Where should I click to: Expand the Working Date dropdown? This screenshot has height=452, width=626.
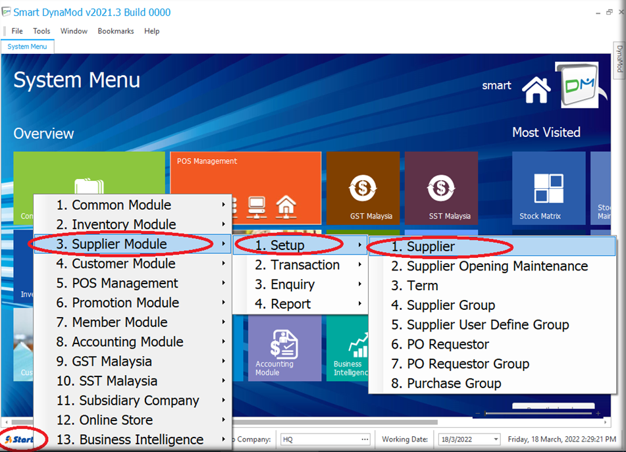point(495,439)
